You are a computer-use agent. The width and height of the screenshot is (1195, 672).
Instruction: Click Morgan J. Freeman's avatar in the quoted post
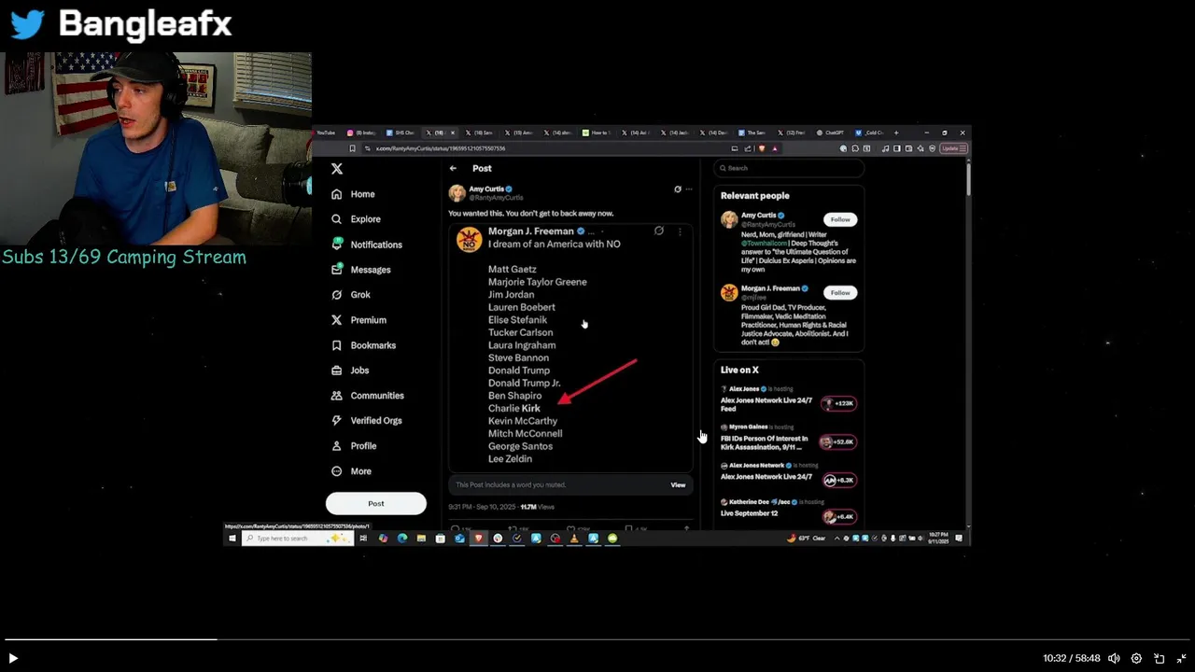469,239
